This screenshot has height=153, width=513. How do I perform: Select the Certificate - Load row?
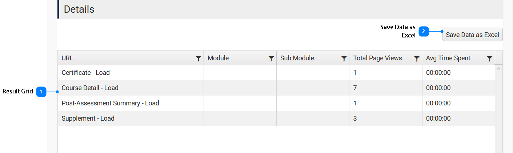pos(86,73)
